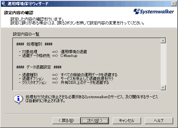Click the 退避種別 label
The image size is (178, 128).
[x=30, y=75]
